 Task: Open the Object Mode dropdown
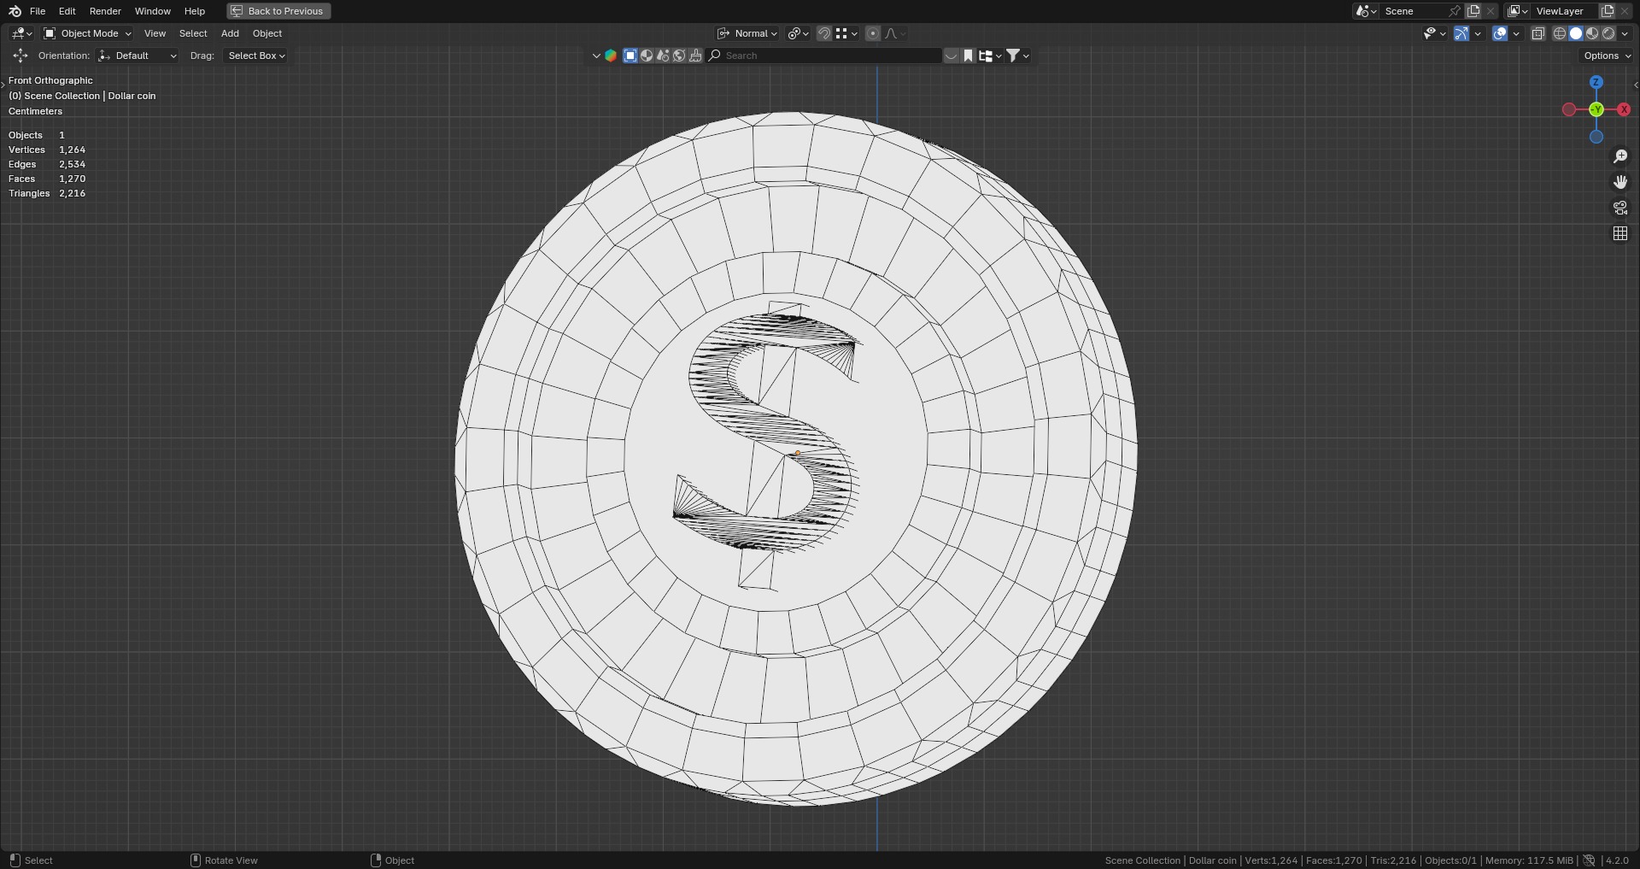point(88,33)
